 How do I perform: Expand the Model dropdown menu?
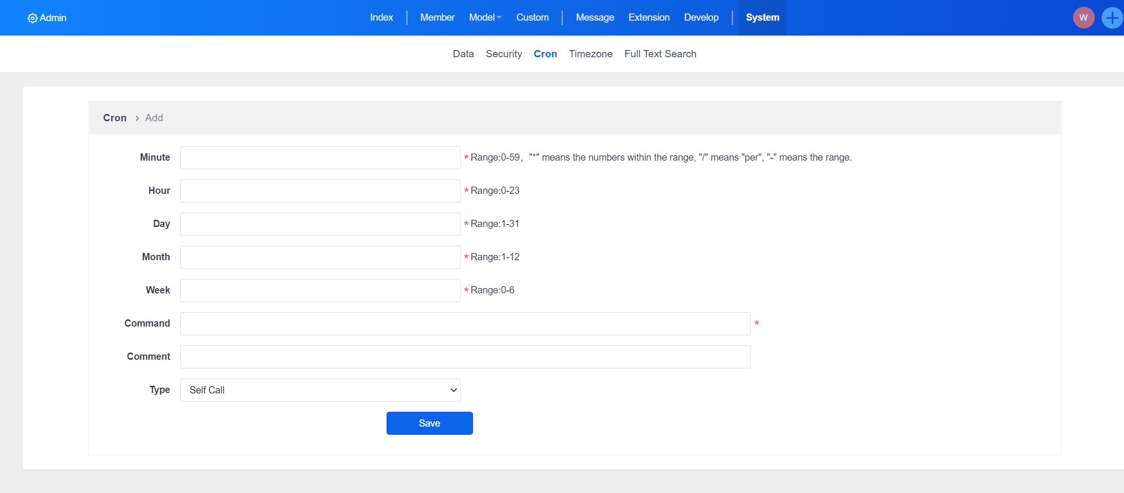(x=485, y=17)
